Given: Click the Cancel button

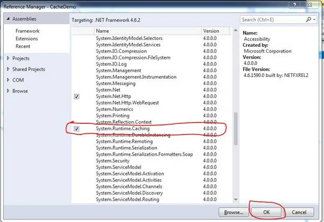Looking at the screenshot, I should pyautogui.click(x=299, y=212).
